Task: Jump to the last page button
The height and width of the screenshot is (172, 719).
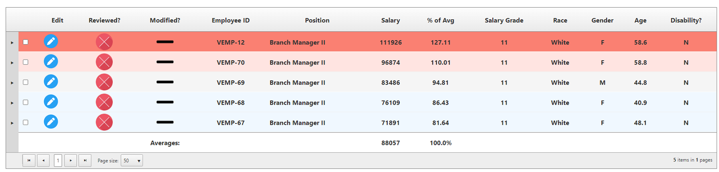Action: click(85, 160)
